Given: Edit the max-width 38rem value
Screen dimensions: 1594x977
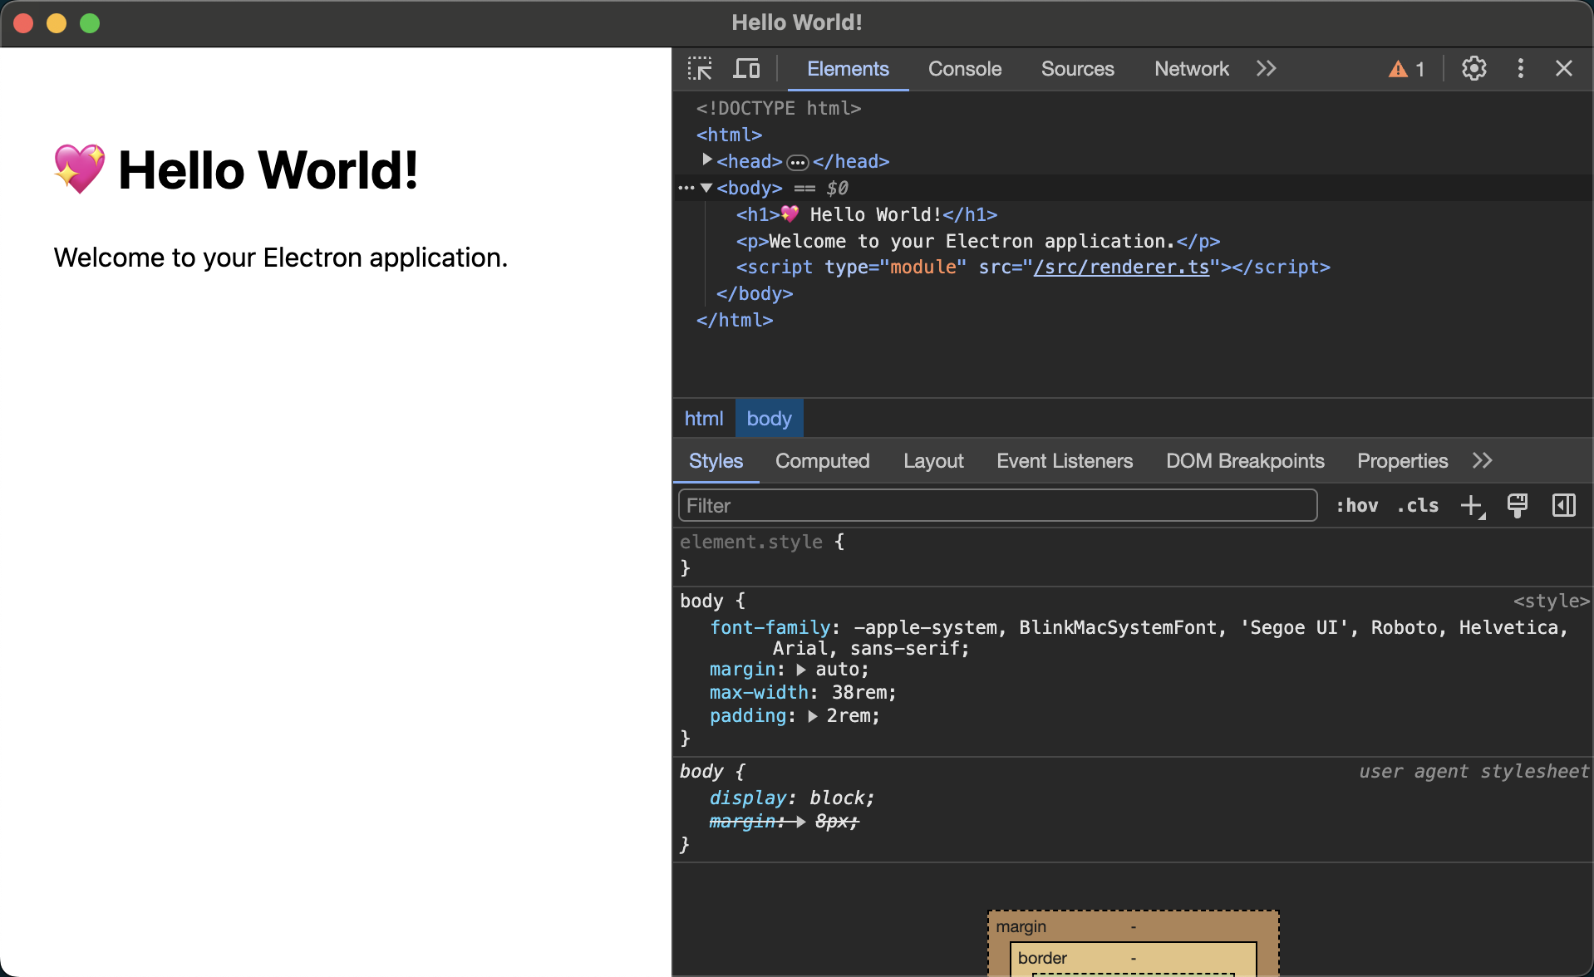Looking at the screenshot, I should click(x=858, y=692).
